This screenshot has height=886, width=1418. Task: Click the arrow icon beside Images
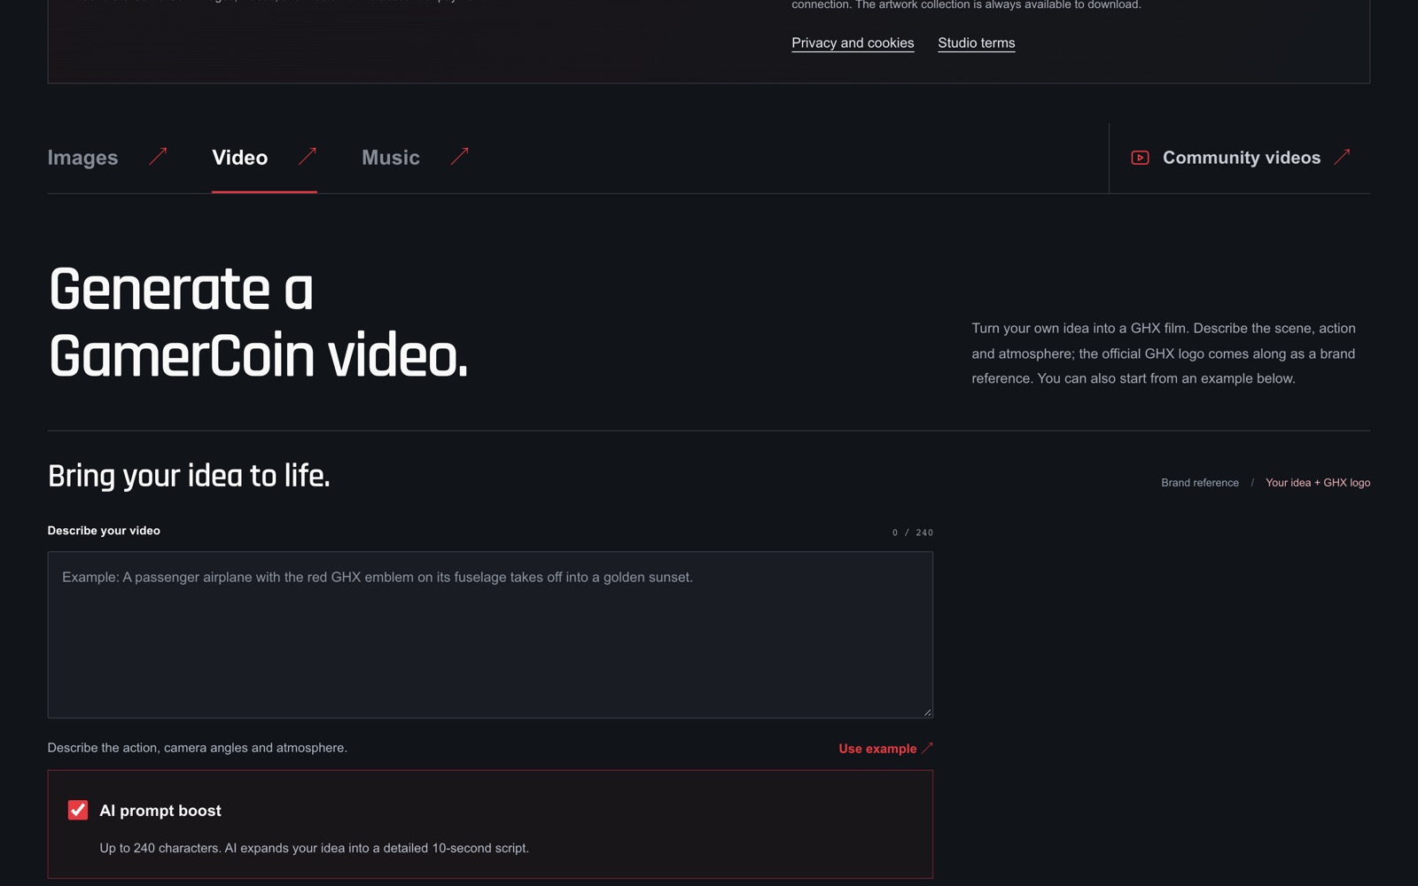tap(158, 157)
